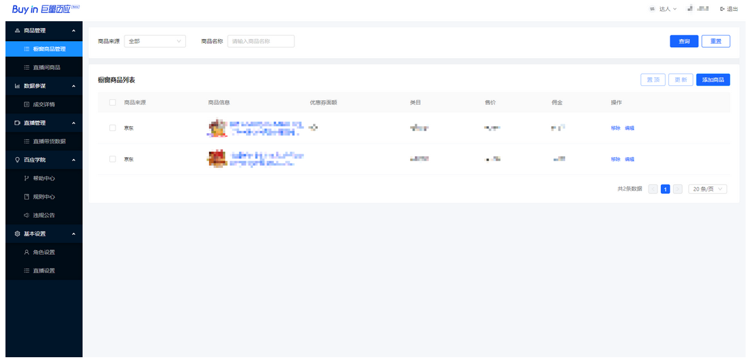This screenshot has height=362, width=749.
Task: Click the 重置 reset button
Action: click(x=716, y=42)
